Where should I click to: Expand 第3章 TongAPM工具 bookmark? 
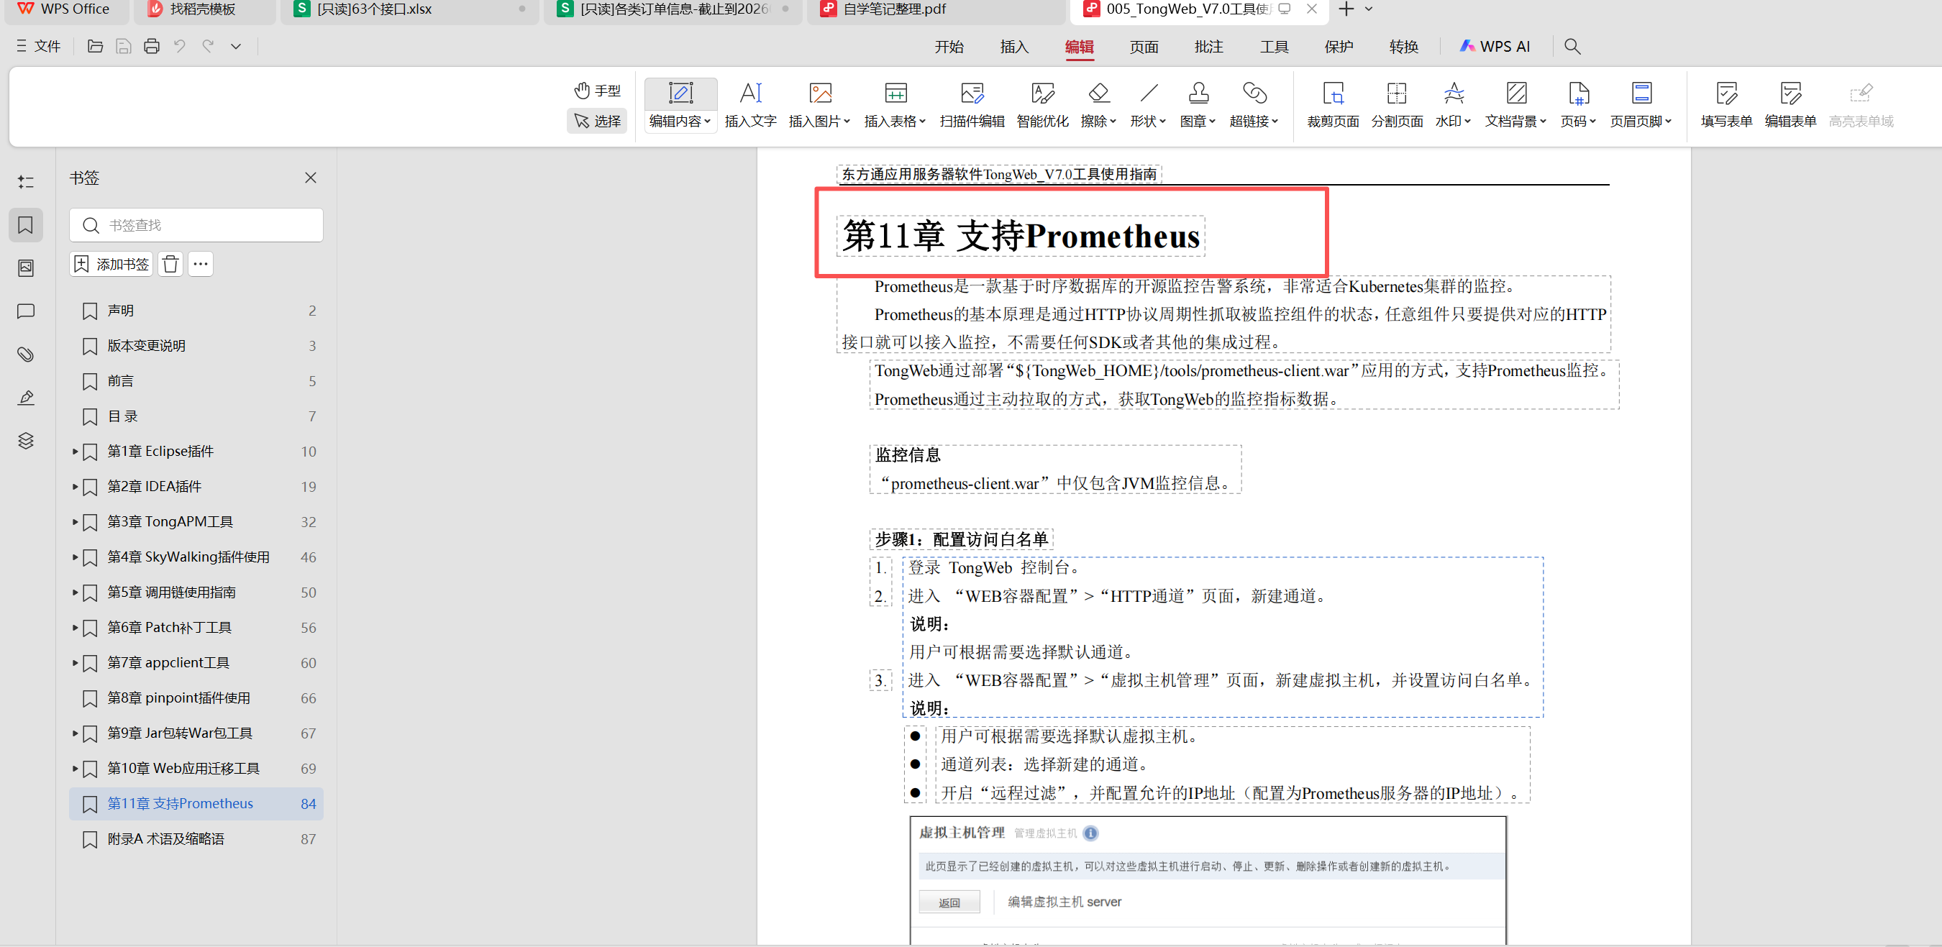pyautogui.click(x=75, y=521)
